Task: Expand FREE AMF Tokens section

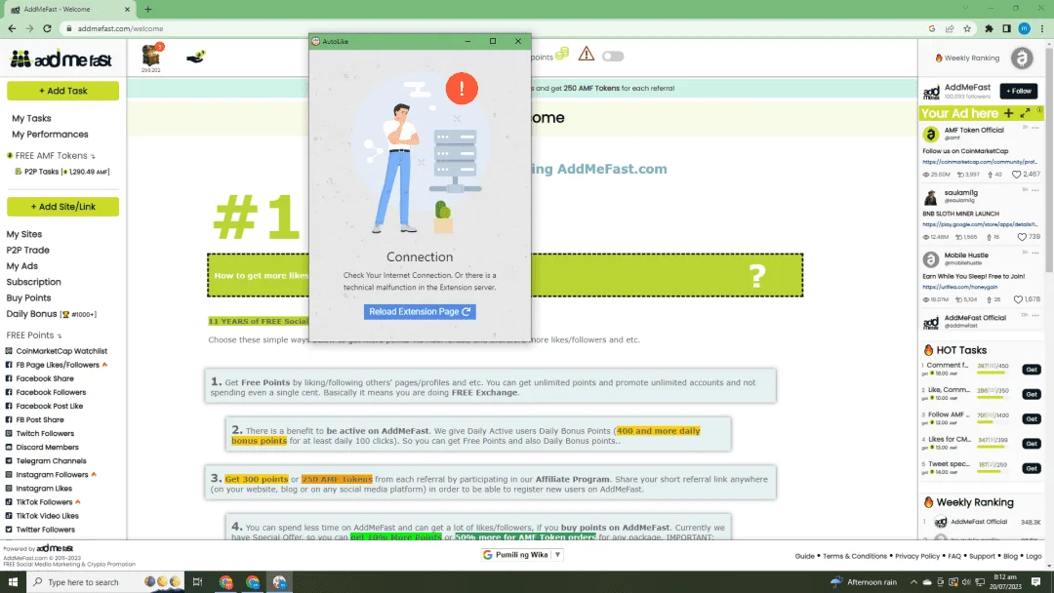Action: (x=51, y=155)
